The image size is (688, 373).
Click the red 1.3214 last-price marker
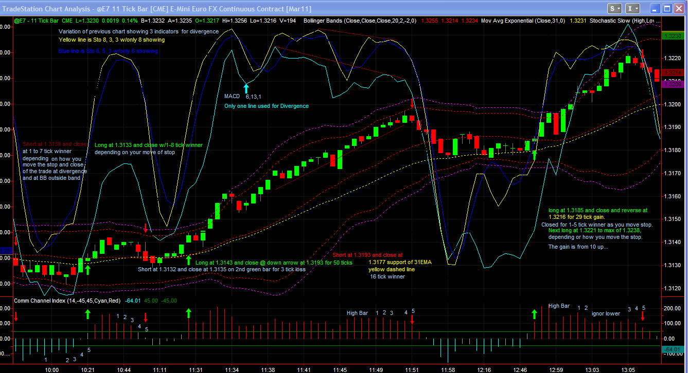pyautogui.click(x=673, y=73)
